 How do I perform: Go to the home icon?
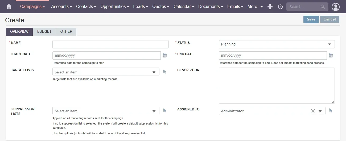click(x=9, y=7)
